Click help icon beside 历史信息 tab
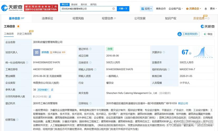 click(208, 18)
